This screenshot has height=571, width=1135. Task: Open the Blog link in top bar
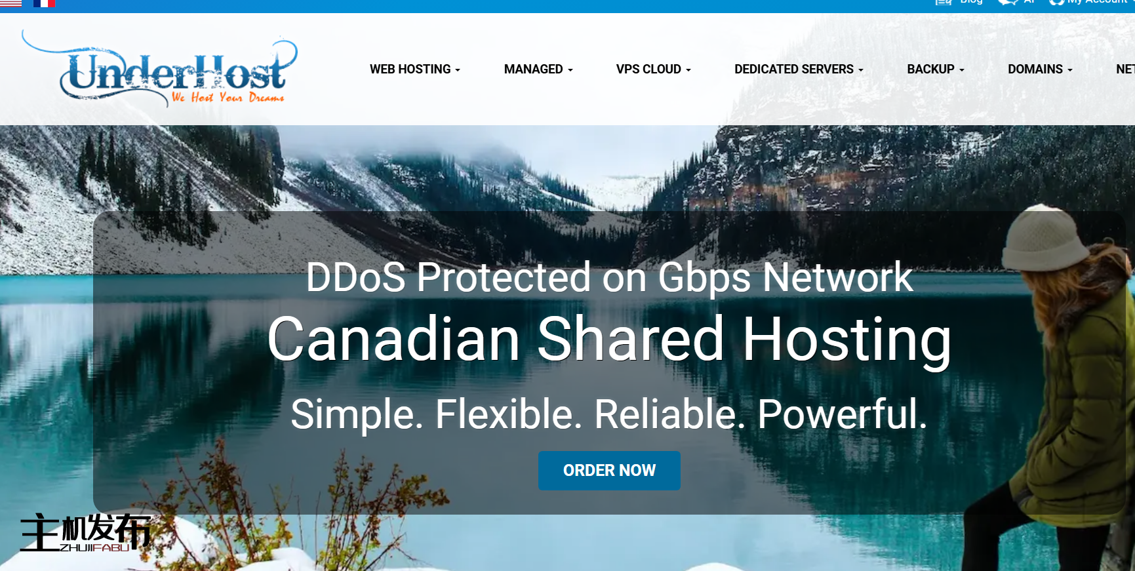point(971,2)
